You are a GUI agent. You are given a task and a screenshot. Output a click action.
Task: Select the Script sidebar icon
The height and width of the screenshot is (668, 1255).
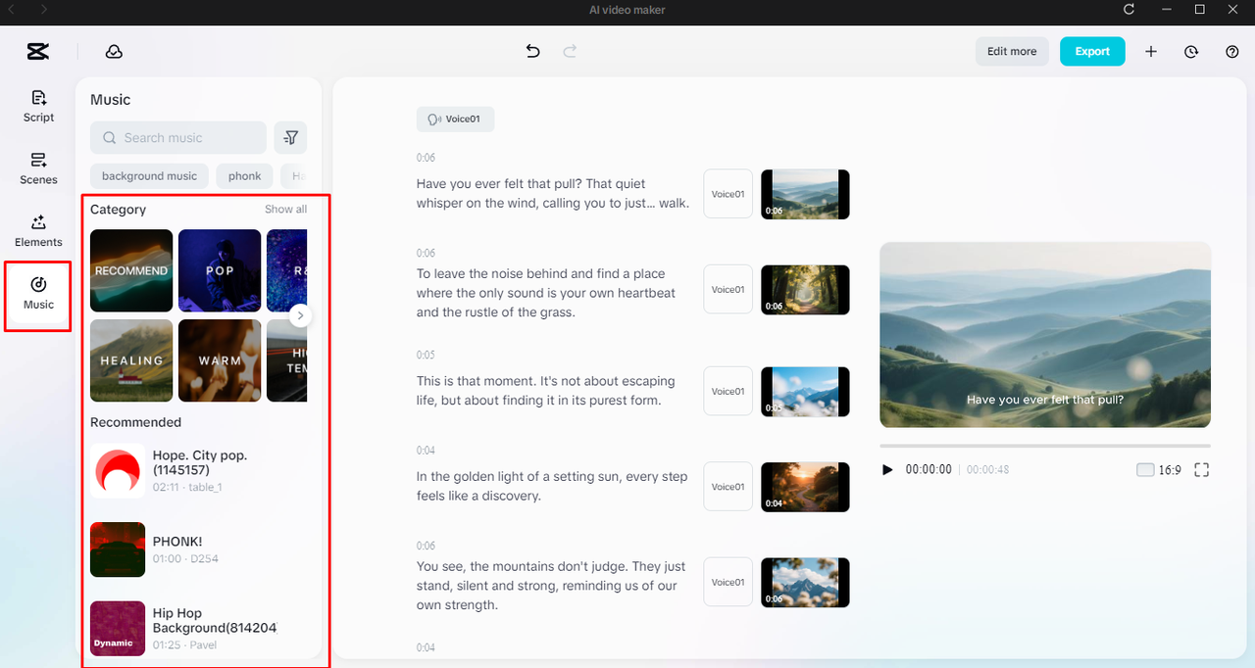point(37,107)
